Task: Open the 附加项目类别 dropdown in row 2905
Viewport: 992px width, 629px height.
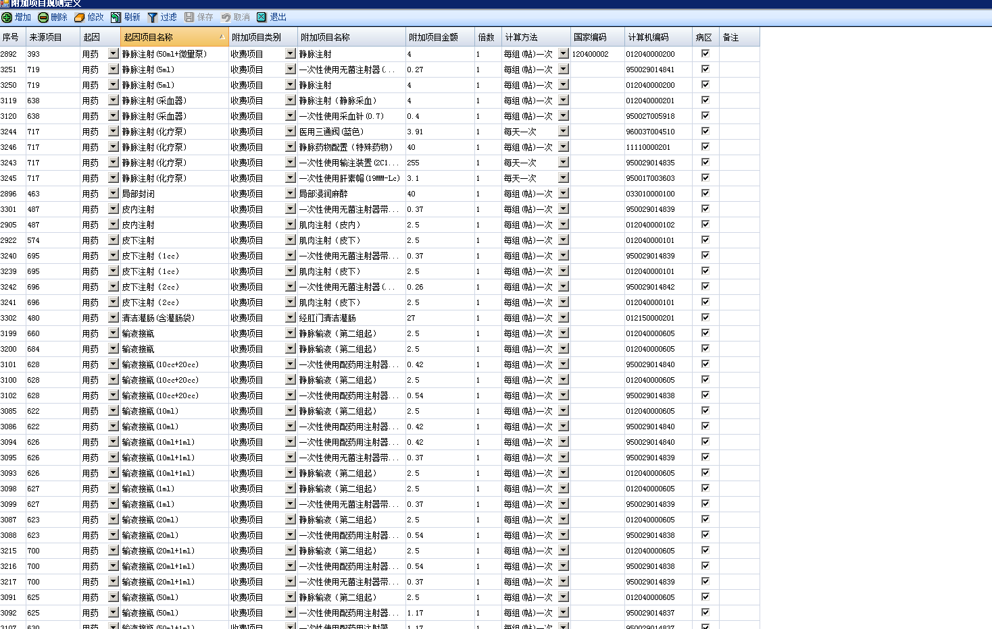Action: coord(291,224)
